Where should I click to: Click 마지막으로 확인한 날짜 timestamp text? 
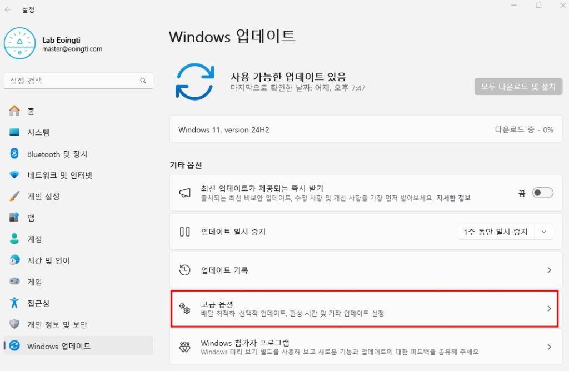(298, 88)
